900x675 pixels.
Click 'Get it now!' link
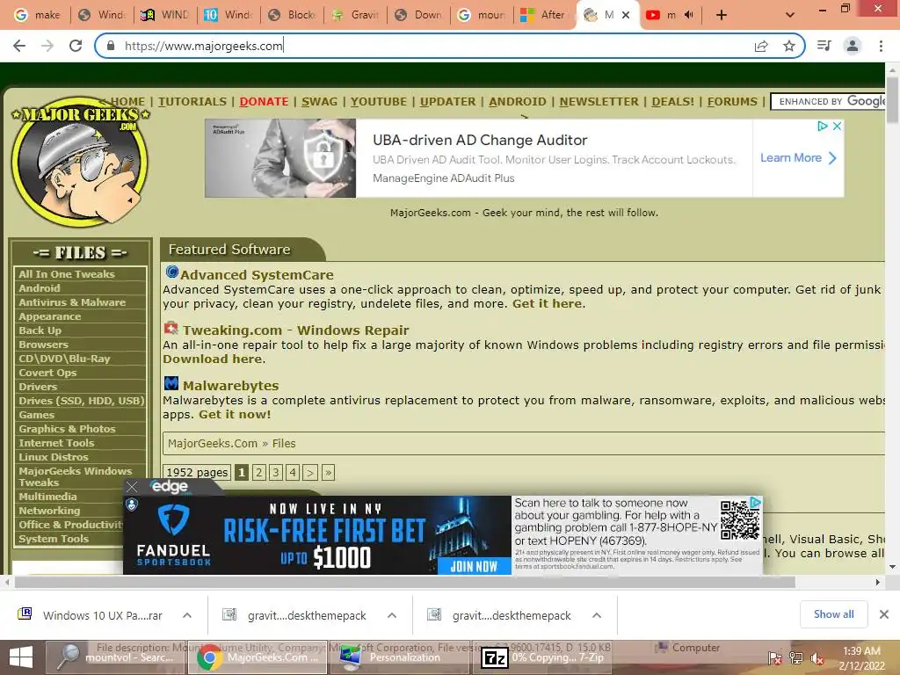click(x=235, y=415)
